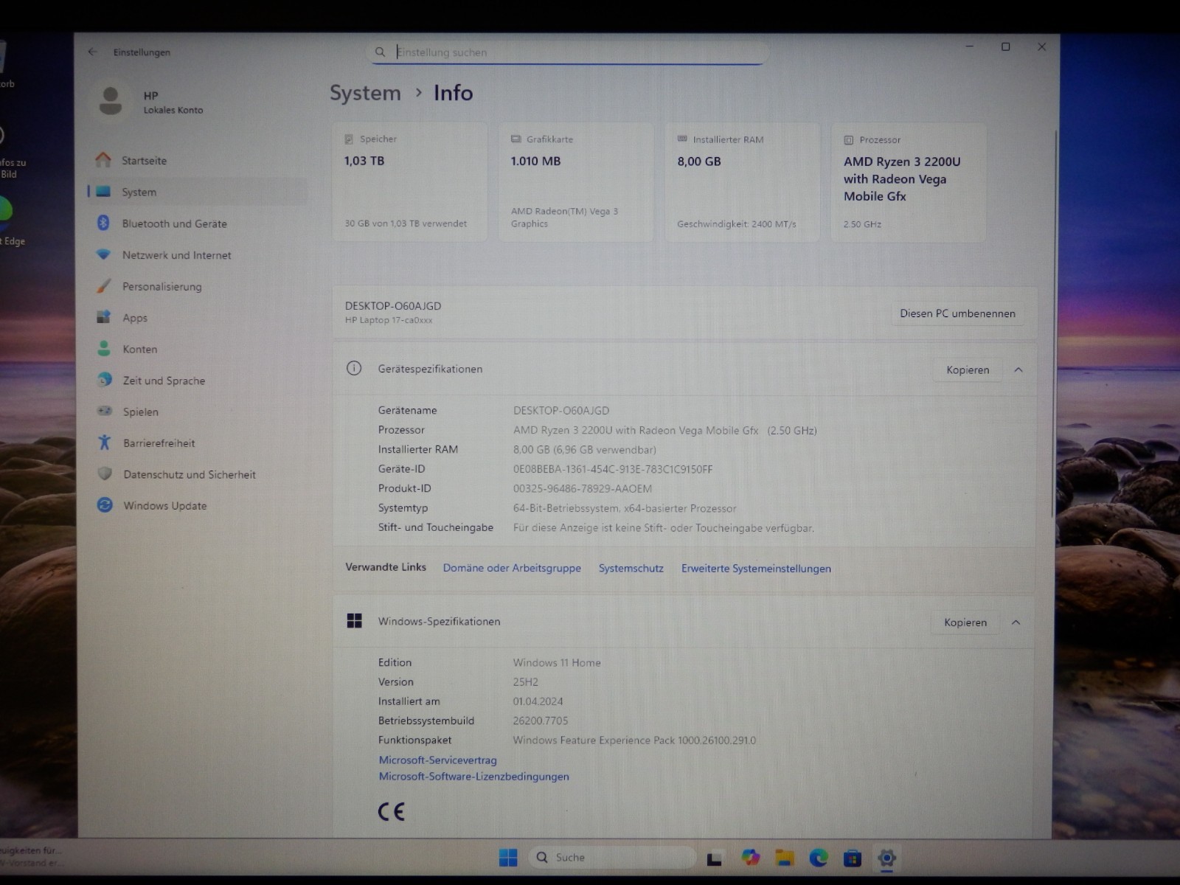Image resolution: width=1180 pixels, height=885 pixels.
Task: Click the Barrierefreiheit accessibility icon
Action: (105, 442)
